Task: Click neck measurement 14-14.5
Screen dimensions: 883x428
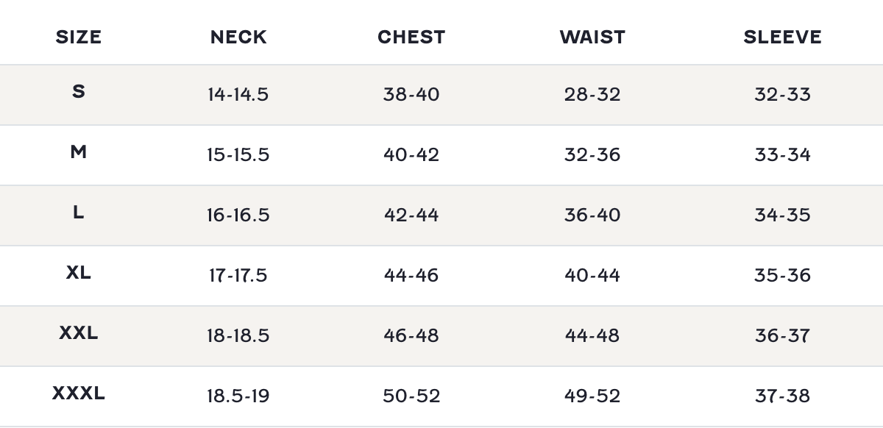Action: pos(238,95)
